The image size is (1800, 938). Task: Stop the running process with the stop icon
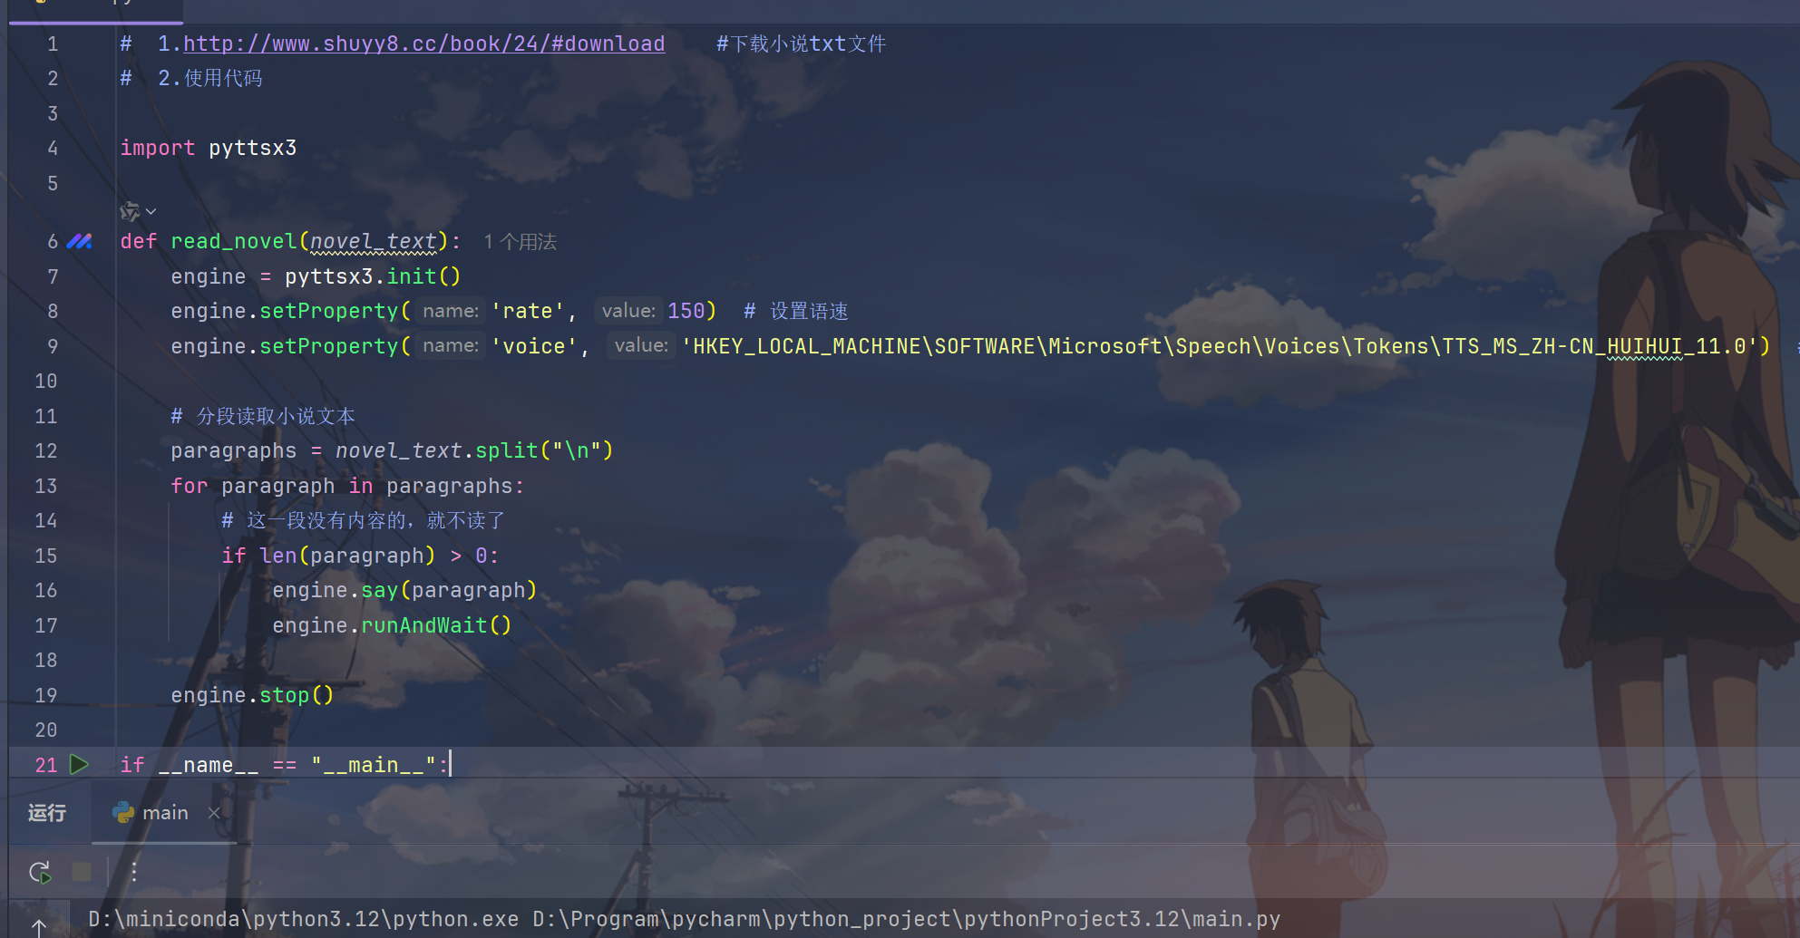pyautogui.click(x=82, y=872)
